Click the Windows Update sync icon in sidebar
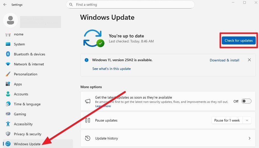Viewport: 259px width, 148px height. pos(8,144)
